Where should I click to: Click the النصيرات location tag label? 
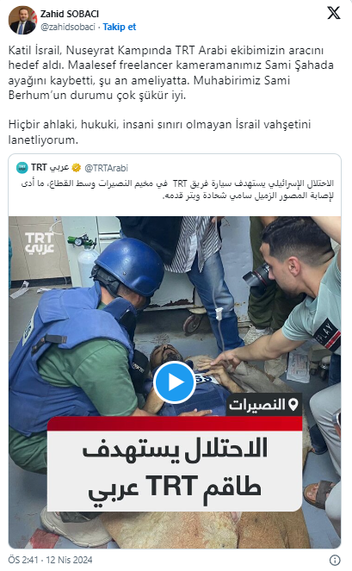pyautogui.click(x=263, y=404)
